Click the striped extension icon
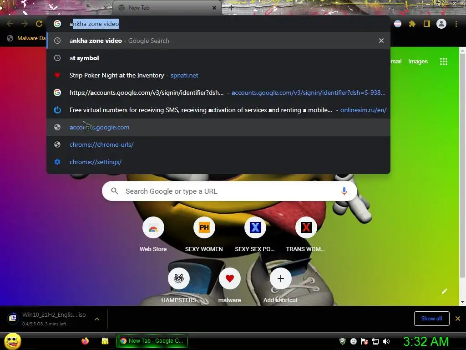Image resolution: width=466 pixels, height=350 pixels. point(398,24)
